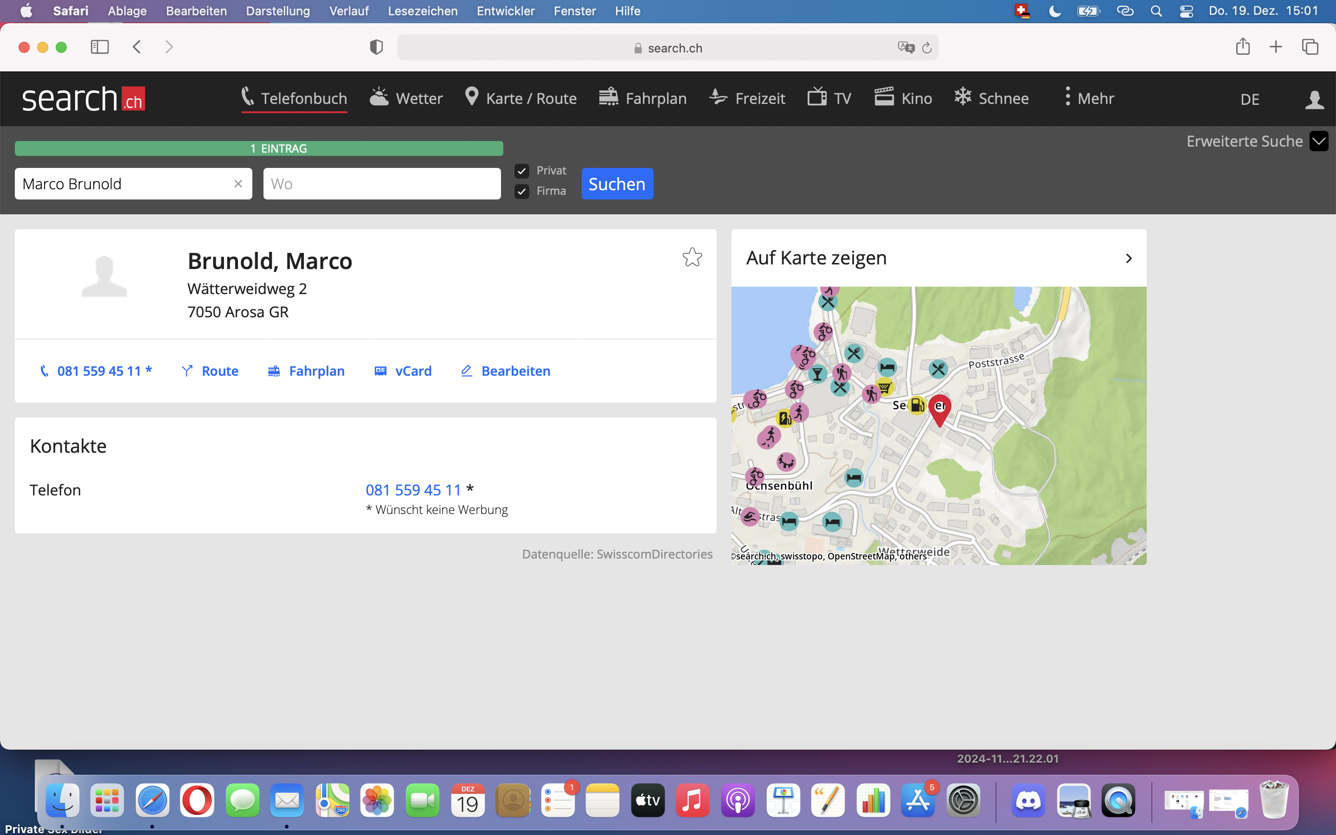Open the Entwickler menu
The image size is (1336, 835).
tap(505, 11)
